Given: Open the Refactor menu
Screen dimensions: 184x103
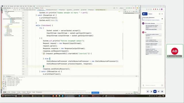Looking at the screenshot, I should [x=18, y=6].
